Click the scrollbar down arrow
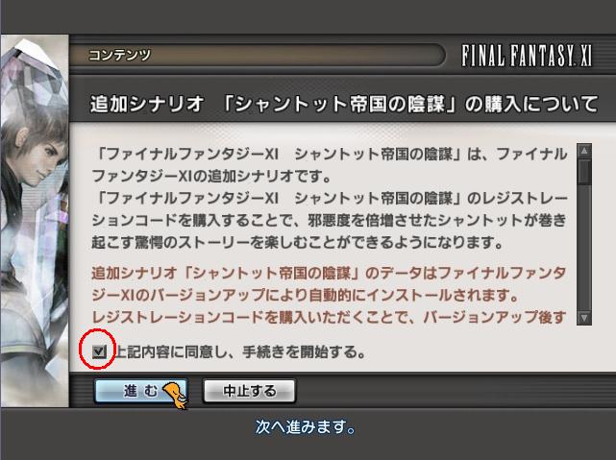This screenshot has width=616, height=460. click(x=584, y=318)
